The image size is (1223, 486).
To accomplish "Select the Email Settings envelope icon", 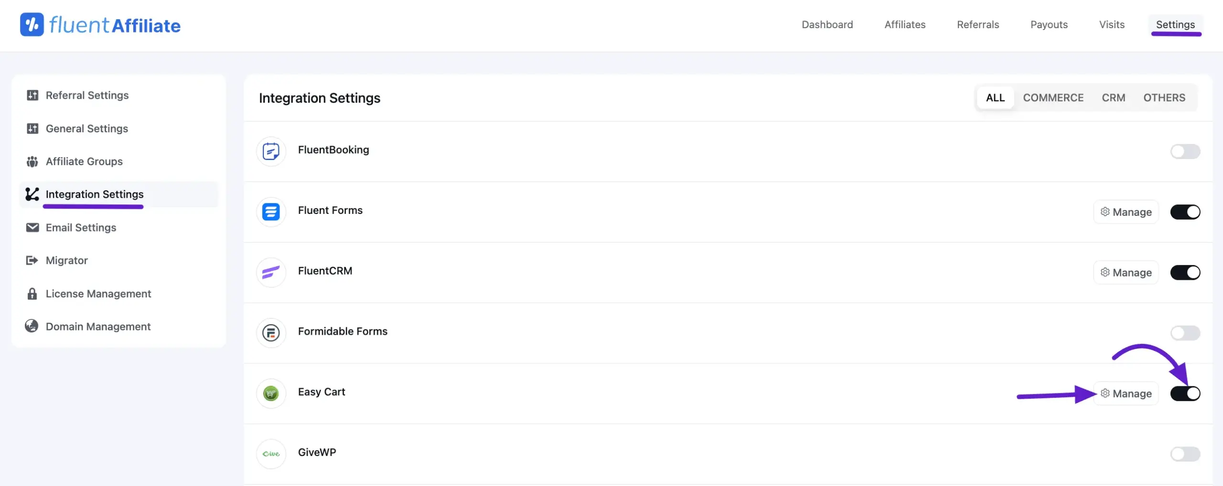I will click(32, 227).
